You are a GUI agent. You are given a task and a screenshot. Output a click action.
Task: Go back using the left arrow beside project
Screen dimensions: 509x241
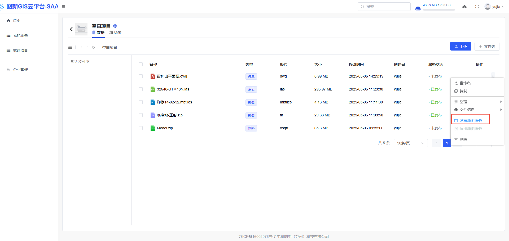tap(71, 29)
